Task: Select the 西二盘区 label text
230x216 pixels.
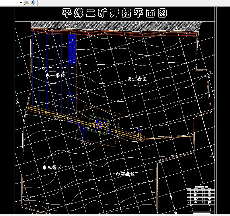Action: 137,79
